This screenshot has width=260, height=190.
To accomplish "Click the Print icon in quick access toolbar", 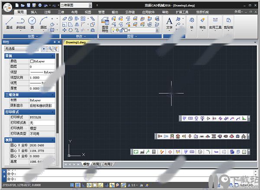I will click(x=40, y=5).
